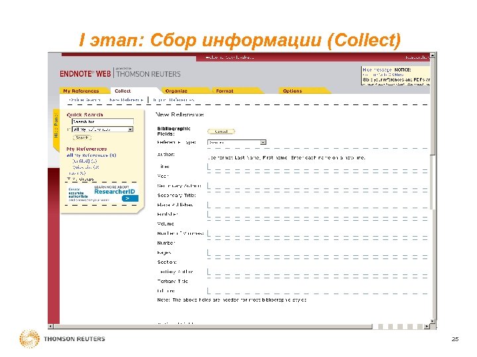Viewport: 477px width, 357px height.
Task: Click into the Publisher field
Action: coord(317,214)
